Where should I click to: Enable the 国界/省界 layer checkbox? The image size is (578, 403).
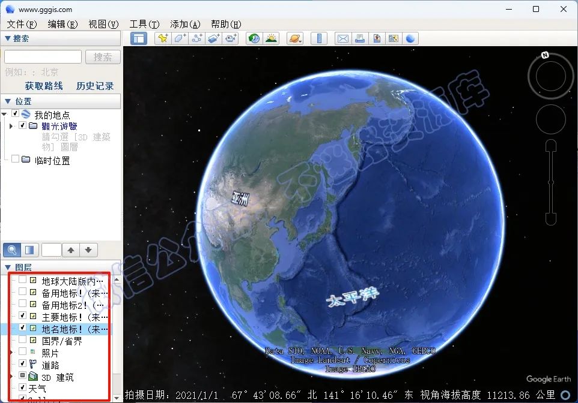click(22, 339)
